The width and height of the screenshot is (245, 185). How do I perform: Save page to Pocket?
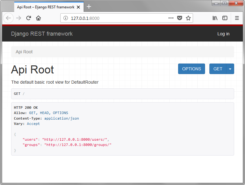(x=180, y=18)
